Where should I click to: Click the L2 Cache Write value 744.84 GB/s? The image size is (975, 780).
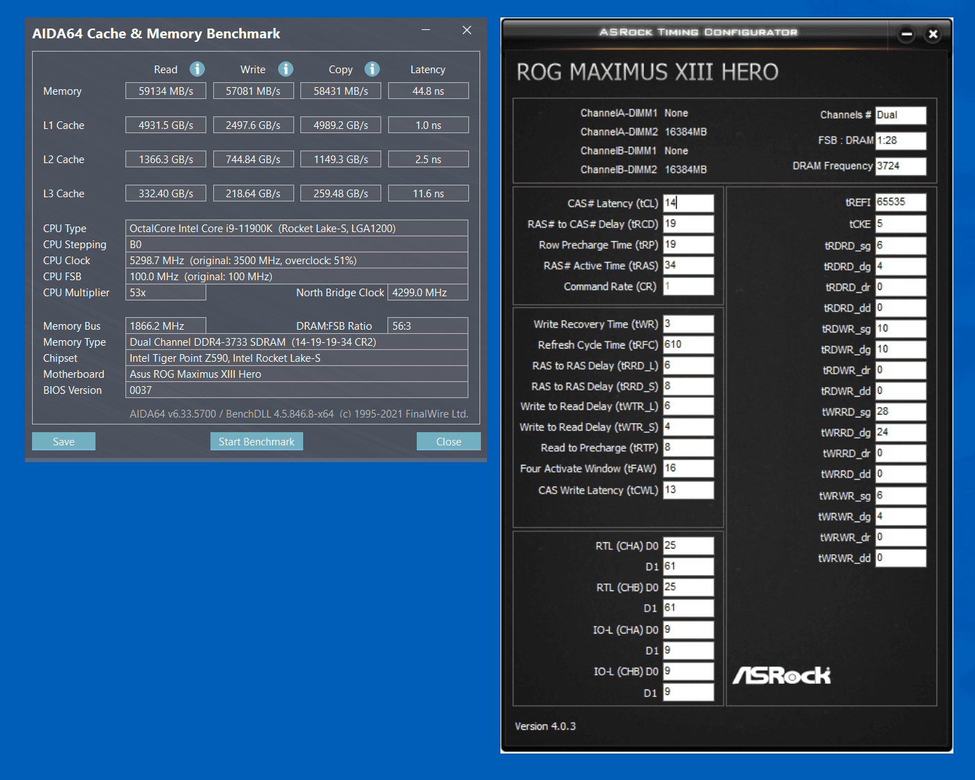coord(253,160)
